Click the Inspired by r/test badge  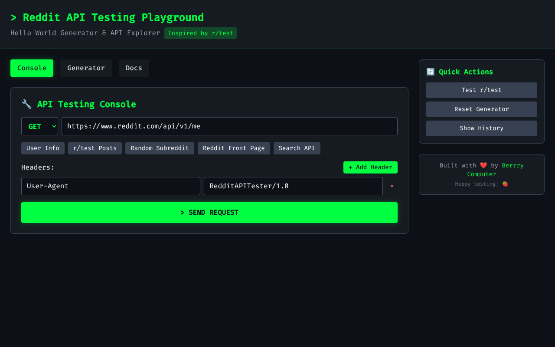(200, 33)
